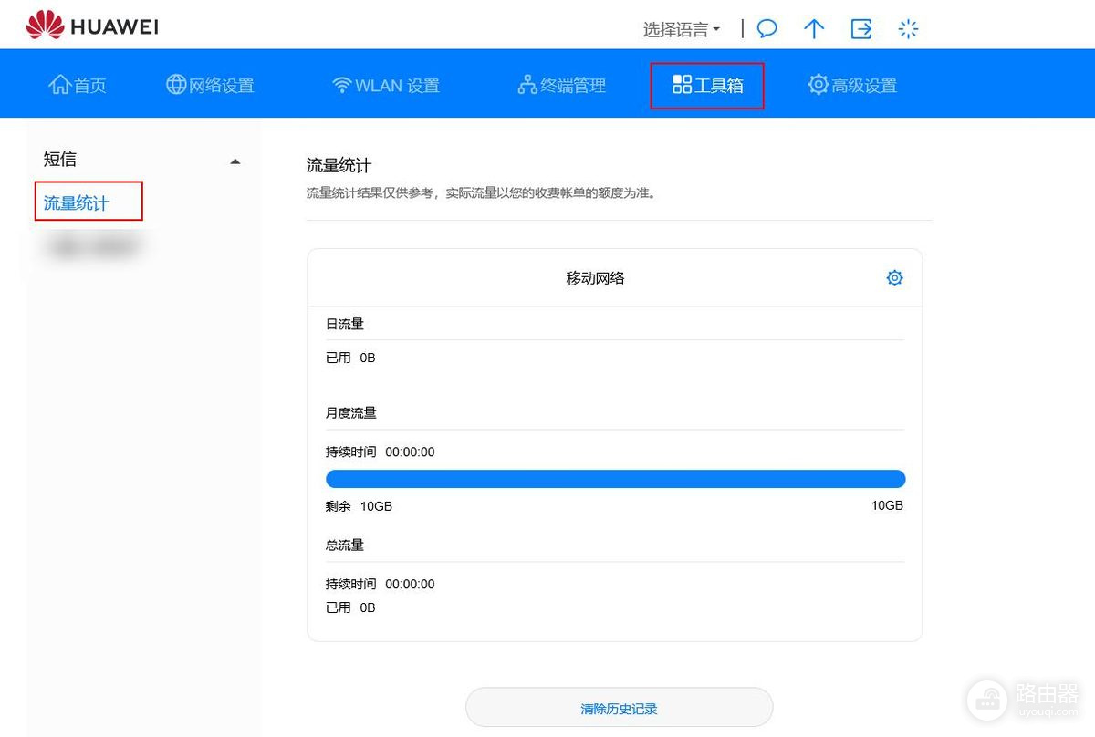Open the 选择语言 language dropdown
Screen dimensions: 1095x737
[681, 29]
